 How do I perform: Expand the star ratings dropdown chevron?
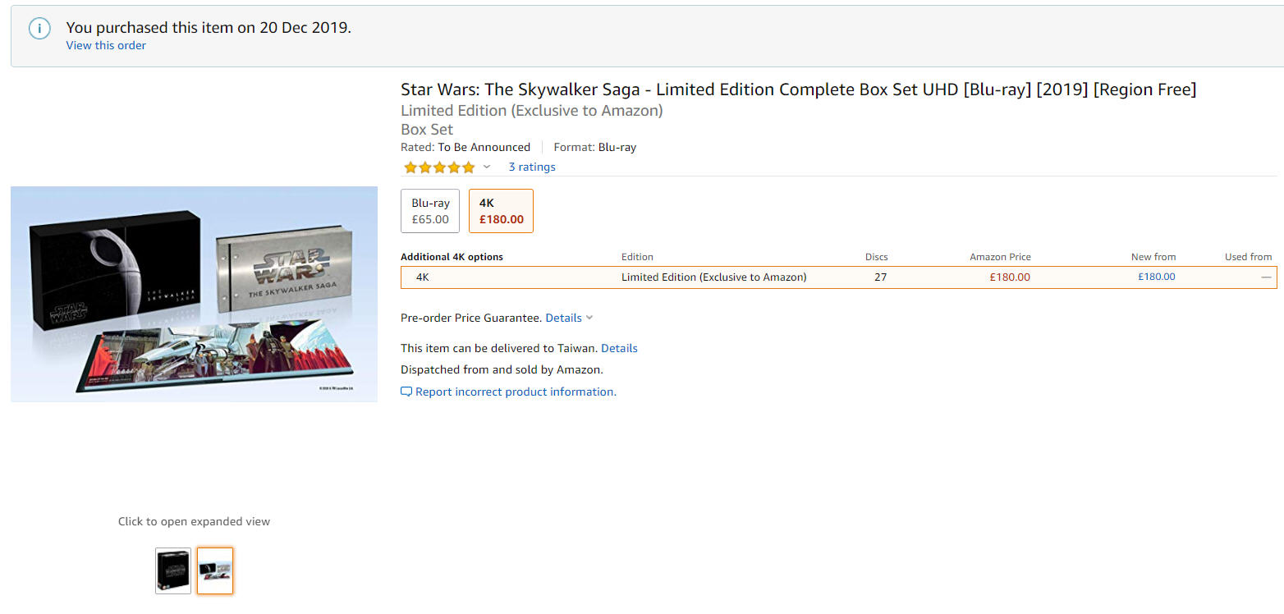point(487,167)
